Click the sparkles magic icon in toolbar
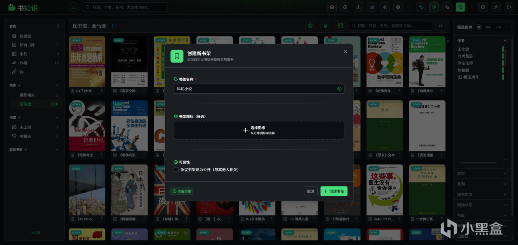The image size is (518, 245). (385, 7)
